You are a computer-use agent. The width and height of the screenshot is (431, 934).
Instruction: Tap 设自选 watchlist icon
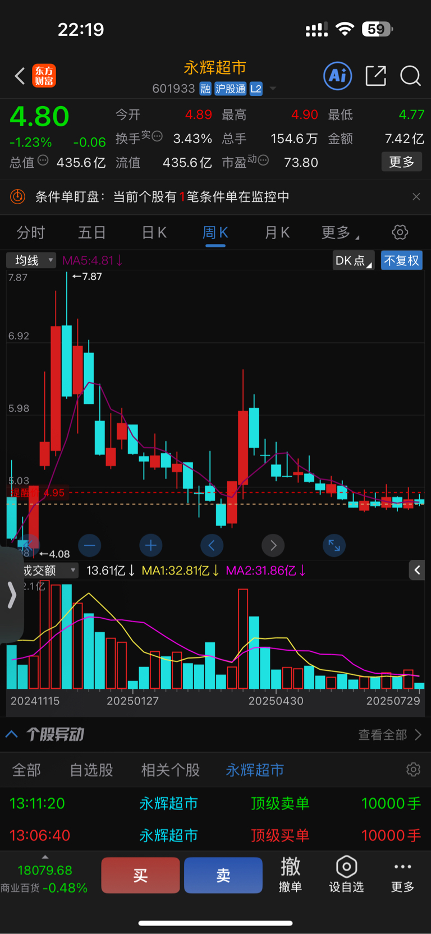[x=346, y=874]
